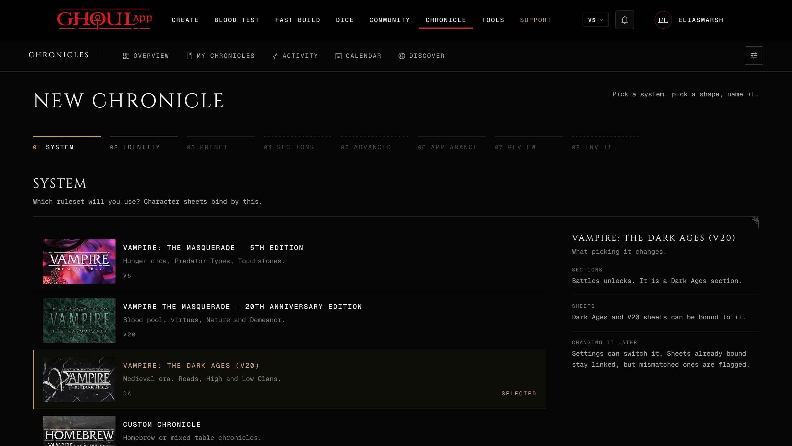Select Vampire: The Dark Ages (V20) option title
The image size is (792, 446).
click(x=191, y=366)
